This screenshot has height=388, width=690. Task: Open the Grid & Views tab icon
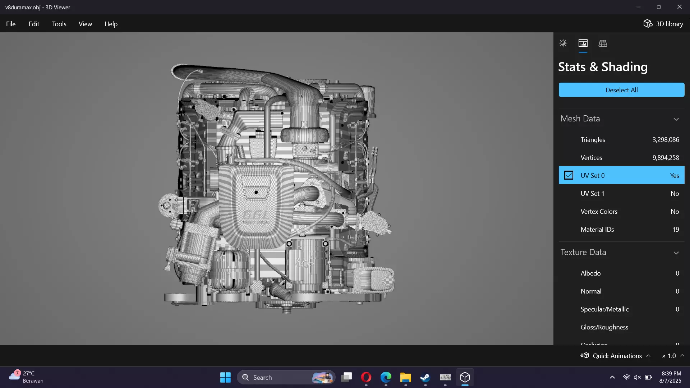603,43
